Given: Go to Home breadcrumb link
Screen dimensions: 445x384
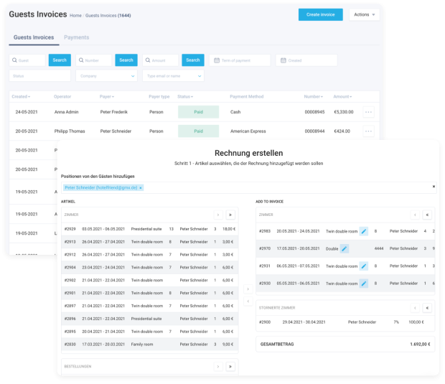Looking at the screenshot, I should coord(75,15).
